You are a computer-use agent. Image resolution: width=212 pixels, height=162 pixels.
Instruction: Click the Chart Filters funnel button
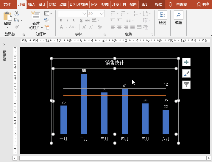[x=186, y=85]
